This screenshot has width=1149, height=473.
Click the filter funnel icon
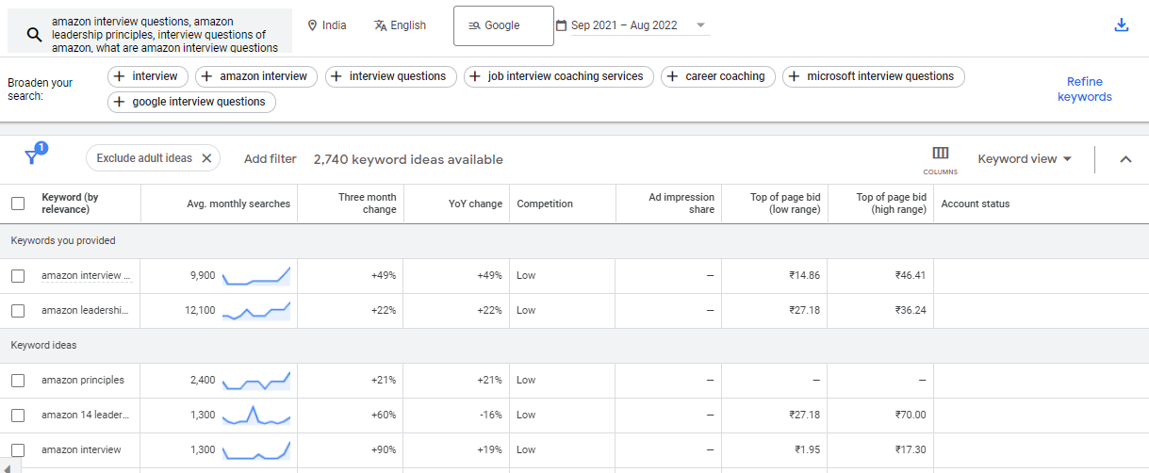coord(32,158)
